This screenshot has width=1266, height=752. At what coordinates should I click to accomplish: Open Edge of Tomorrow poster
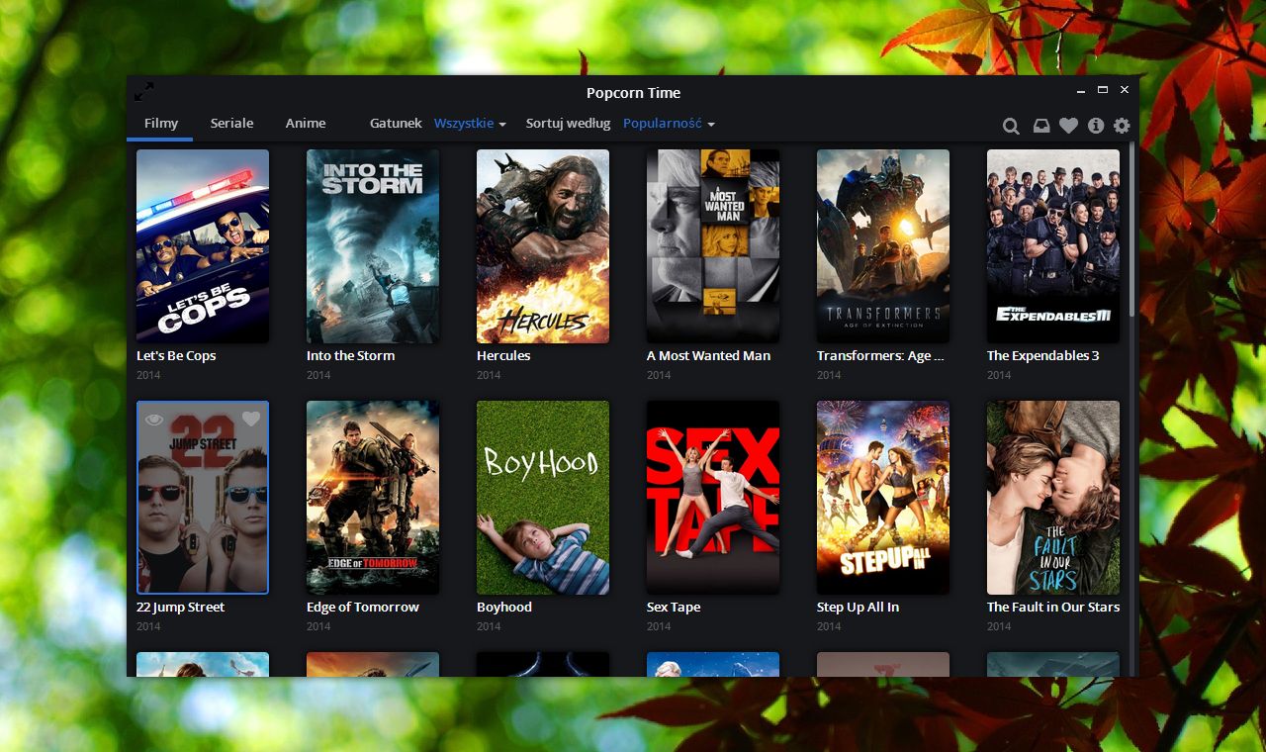point(373,498)
